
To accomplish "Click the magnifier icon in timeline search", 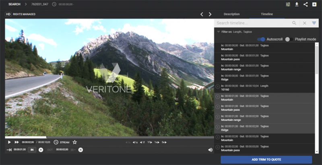I will click(294, 23).
